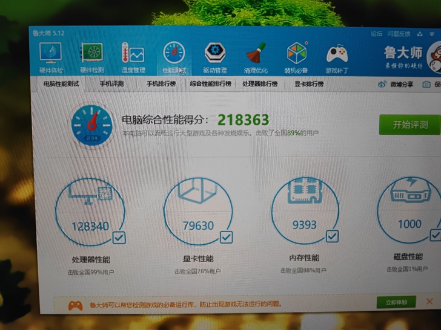Image resolution: width=441 pixels, height=330 pixels.
Task: Click the 鲁大师 5.12 window title
Action: click(48, 33)
